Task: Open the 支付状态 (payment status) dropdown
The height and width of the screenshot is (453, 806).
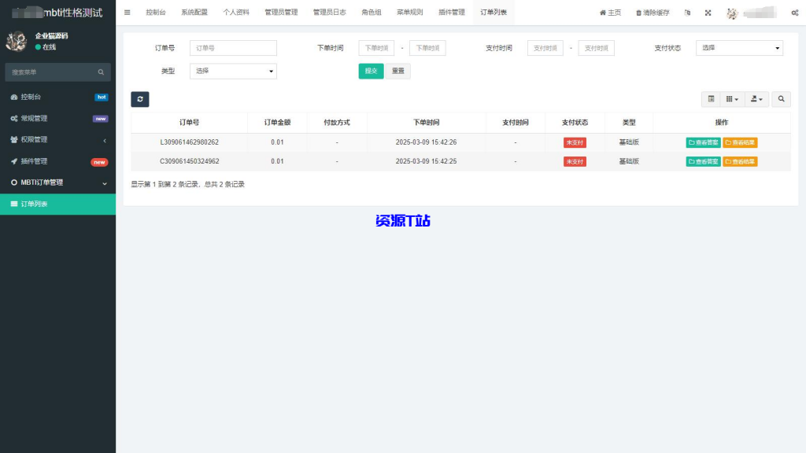Action: (738, 47)
